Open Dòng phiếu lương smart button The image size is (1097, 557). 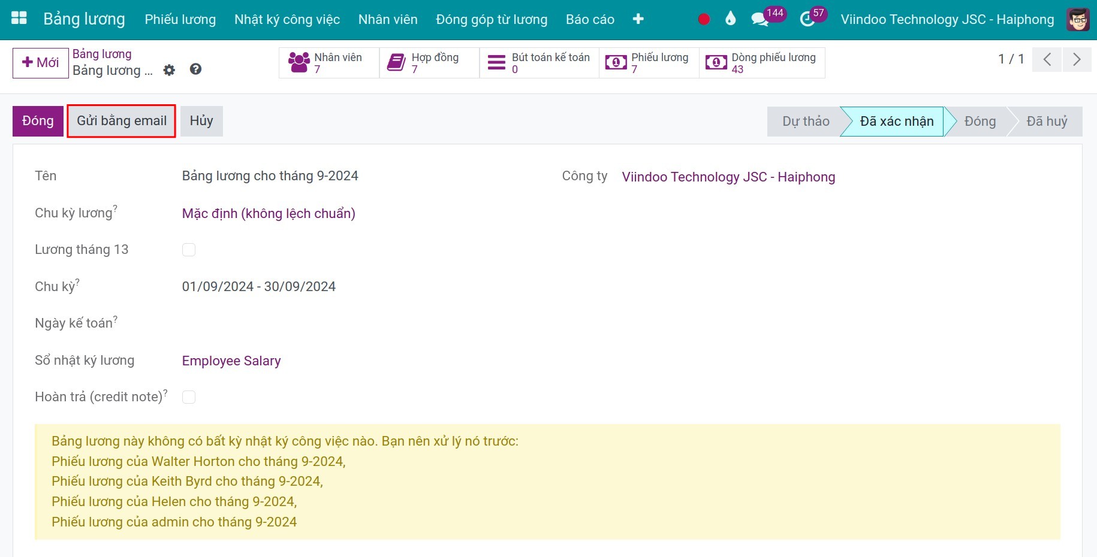click(x=762, y=63)
